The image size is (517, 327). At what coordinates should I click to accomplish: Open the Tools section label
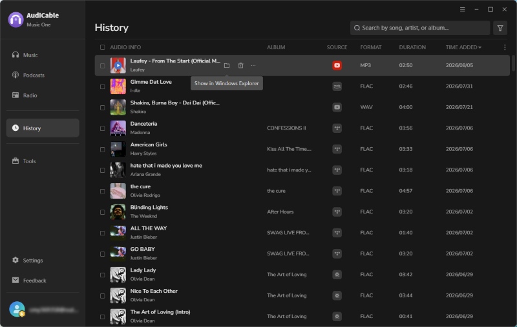coord(29,161)
